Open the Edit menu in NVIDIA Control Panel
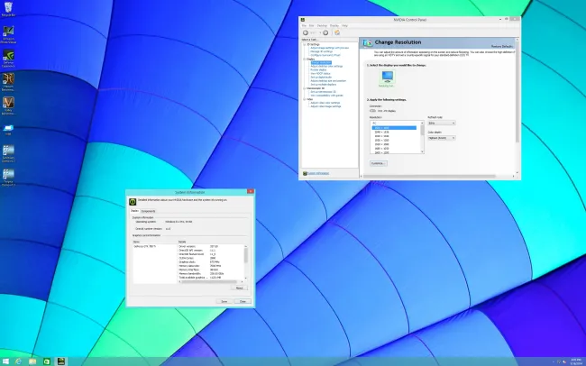The width and height of the screenshot is (586, 366). (311, 26)
